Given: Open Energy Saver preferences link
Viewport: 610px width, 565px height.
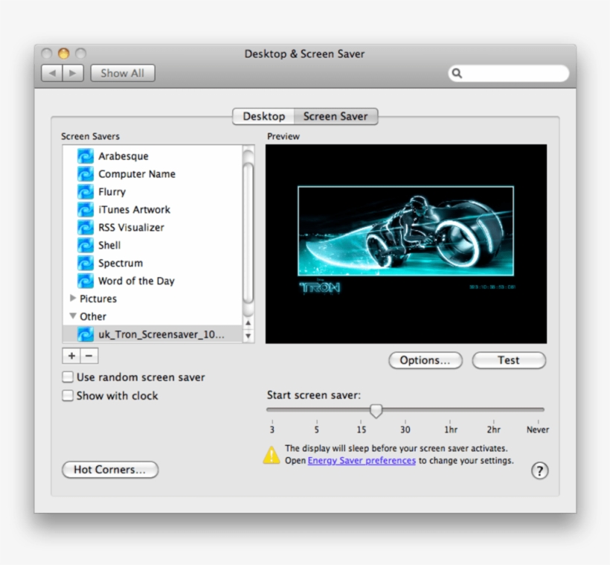Looking at the screenshot, I should point(362,461).
